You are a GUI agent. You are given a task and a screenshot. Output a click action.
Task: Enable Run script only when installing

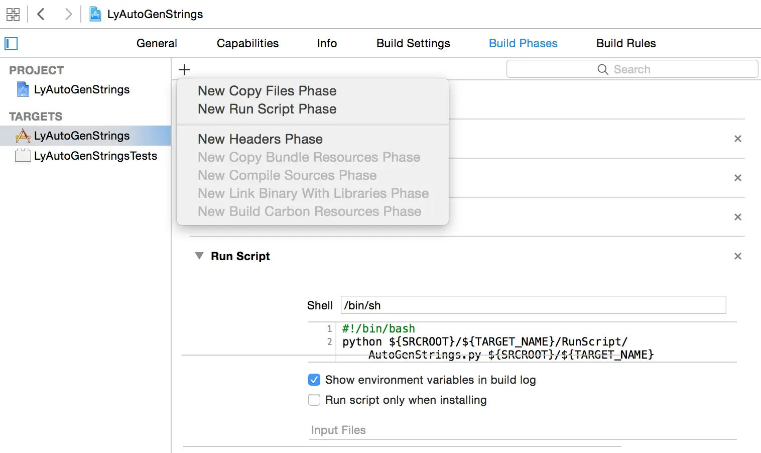(314, 400)
